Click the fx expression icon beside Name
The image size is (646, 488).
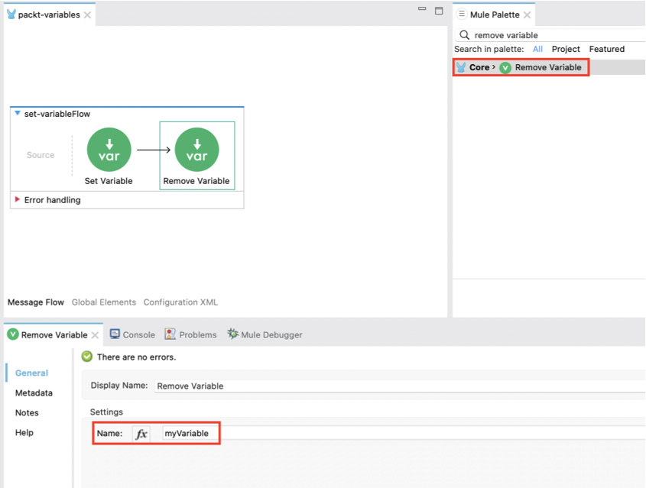pyautogui.click(x=141, y=433)
